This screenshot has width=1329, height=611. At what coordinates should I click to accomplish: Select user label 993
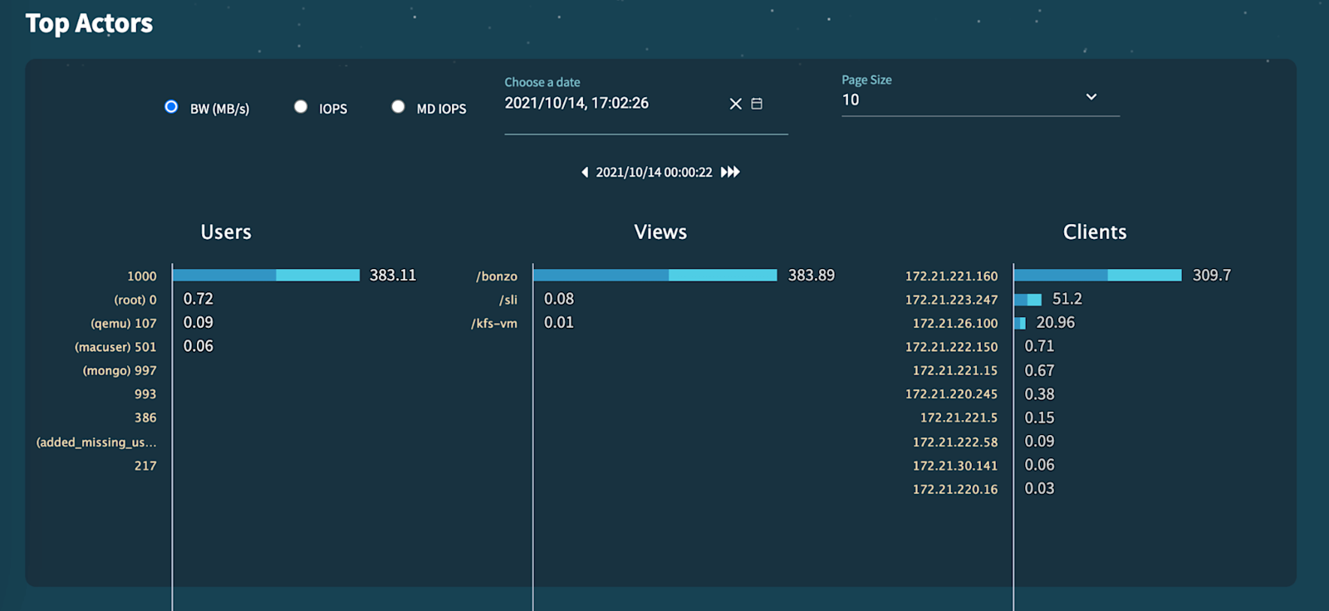click(145, 394)
